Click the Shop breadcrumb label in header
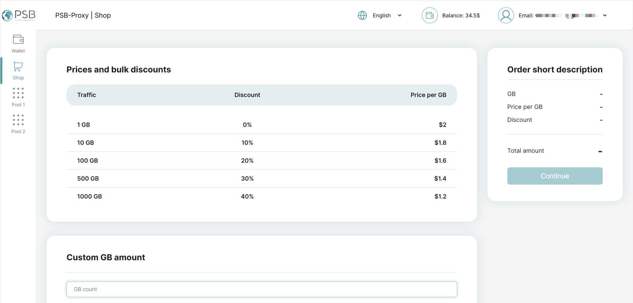The width and height of the screenshot is (633, 303). [x=103, y=15]
